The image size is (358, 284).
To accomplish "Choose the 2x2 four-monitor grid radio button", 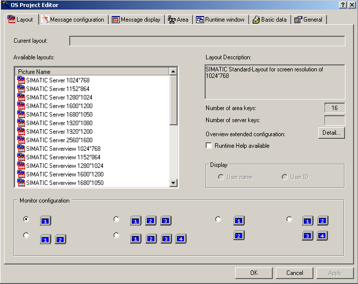I will (289, 219).
